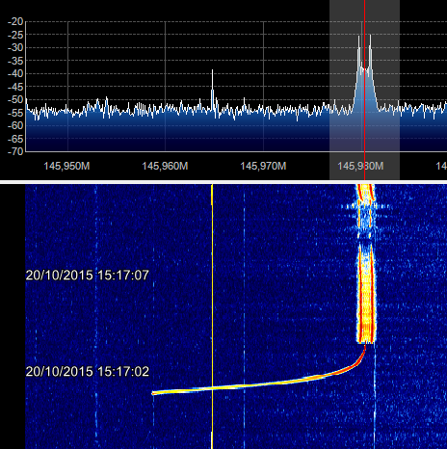Click the 145,970M frequency axis label
Screen dimensions: 447x449
point(263,166)
